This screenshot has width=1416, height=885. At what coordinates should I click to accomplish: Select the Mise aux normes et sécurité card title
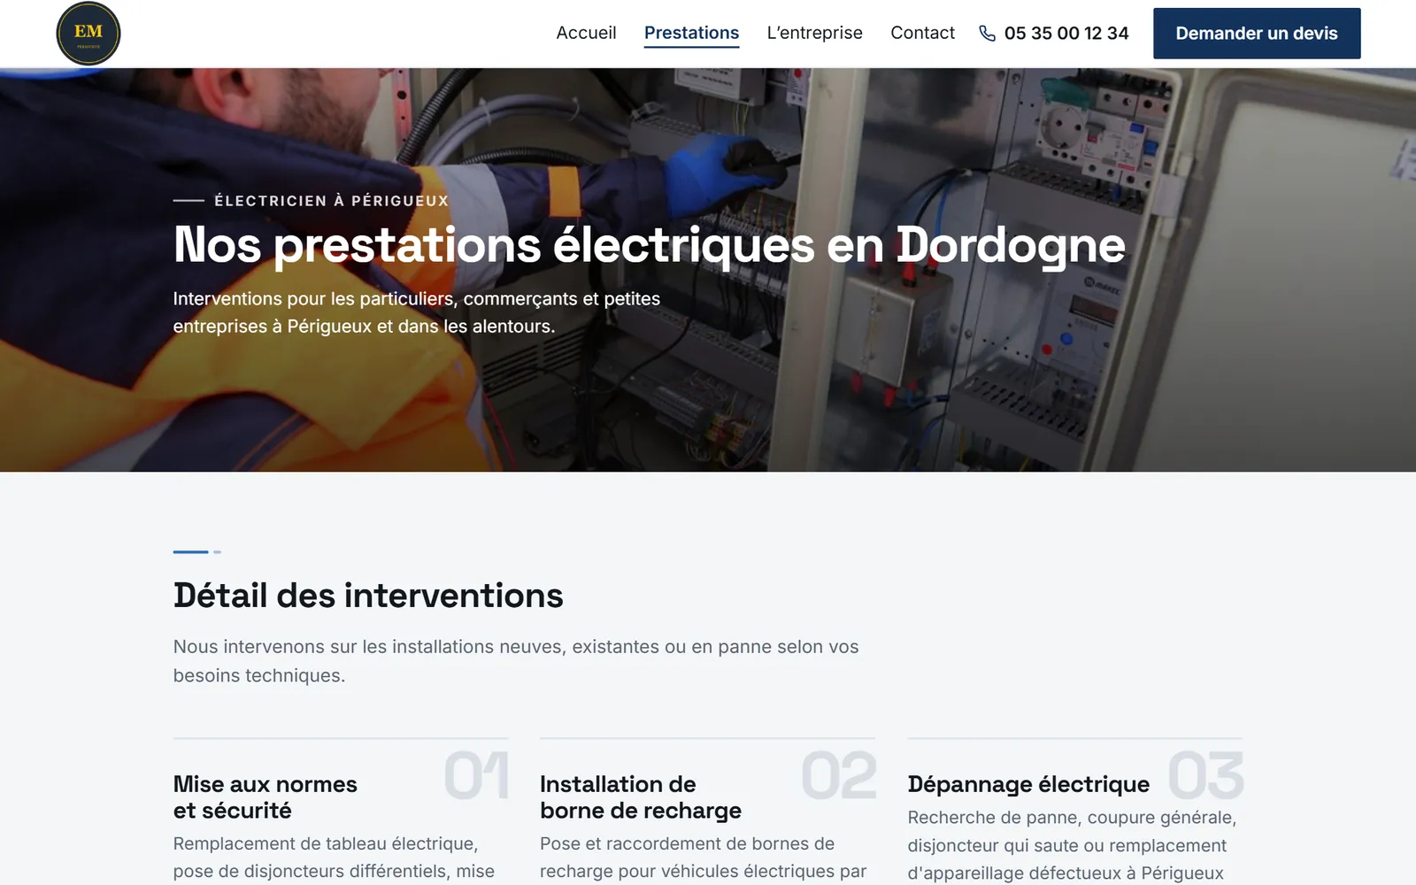[265, 797]
